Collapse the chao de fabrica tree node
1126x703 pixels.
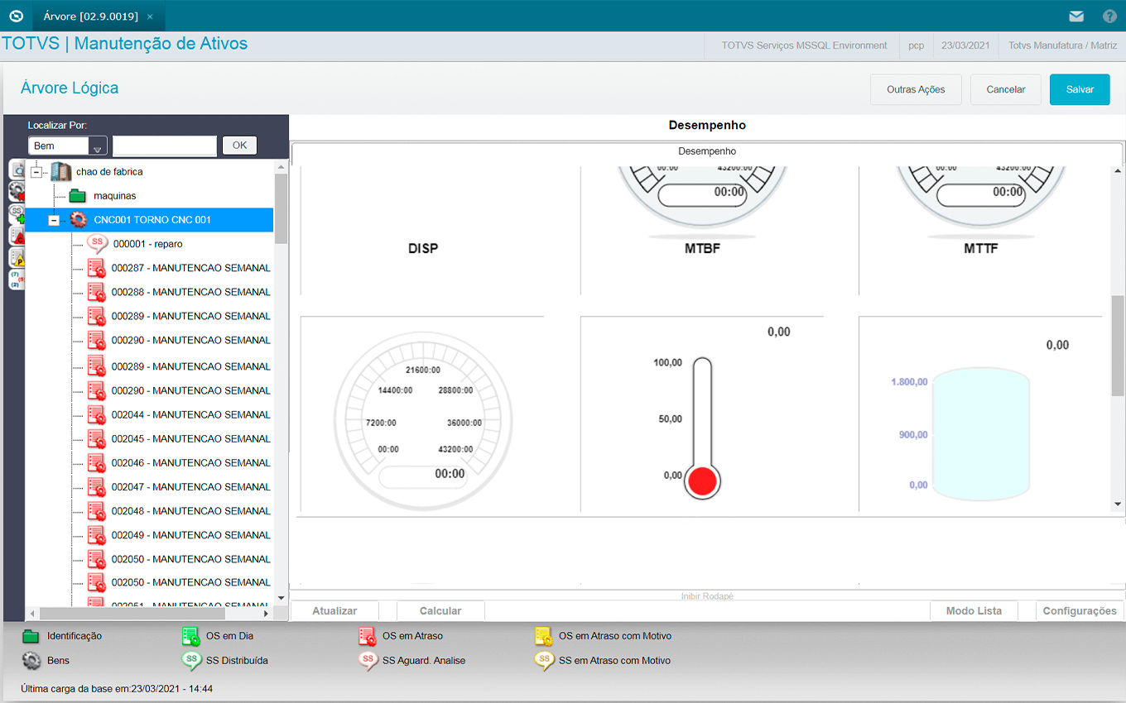pyautogui.click(x=36, y=172)
